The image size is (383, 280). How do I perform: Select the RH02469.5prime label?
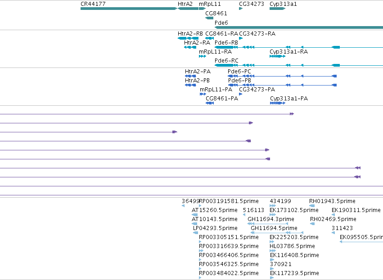click(333, 219)
